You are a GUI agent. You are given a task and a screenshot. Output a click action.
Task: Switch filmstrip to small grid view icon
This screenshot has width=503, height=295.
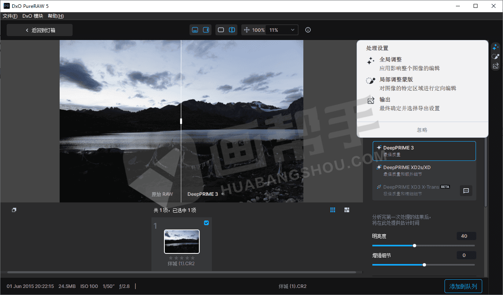333,210
